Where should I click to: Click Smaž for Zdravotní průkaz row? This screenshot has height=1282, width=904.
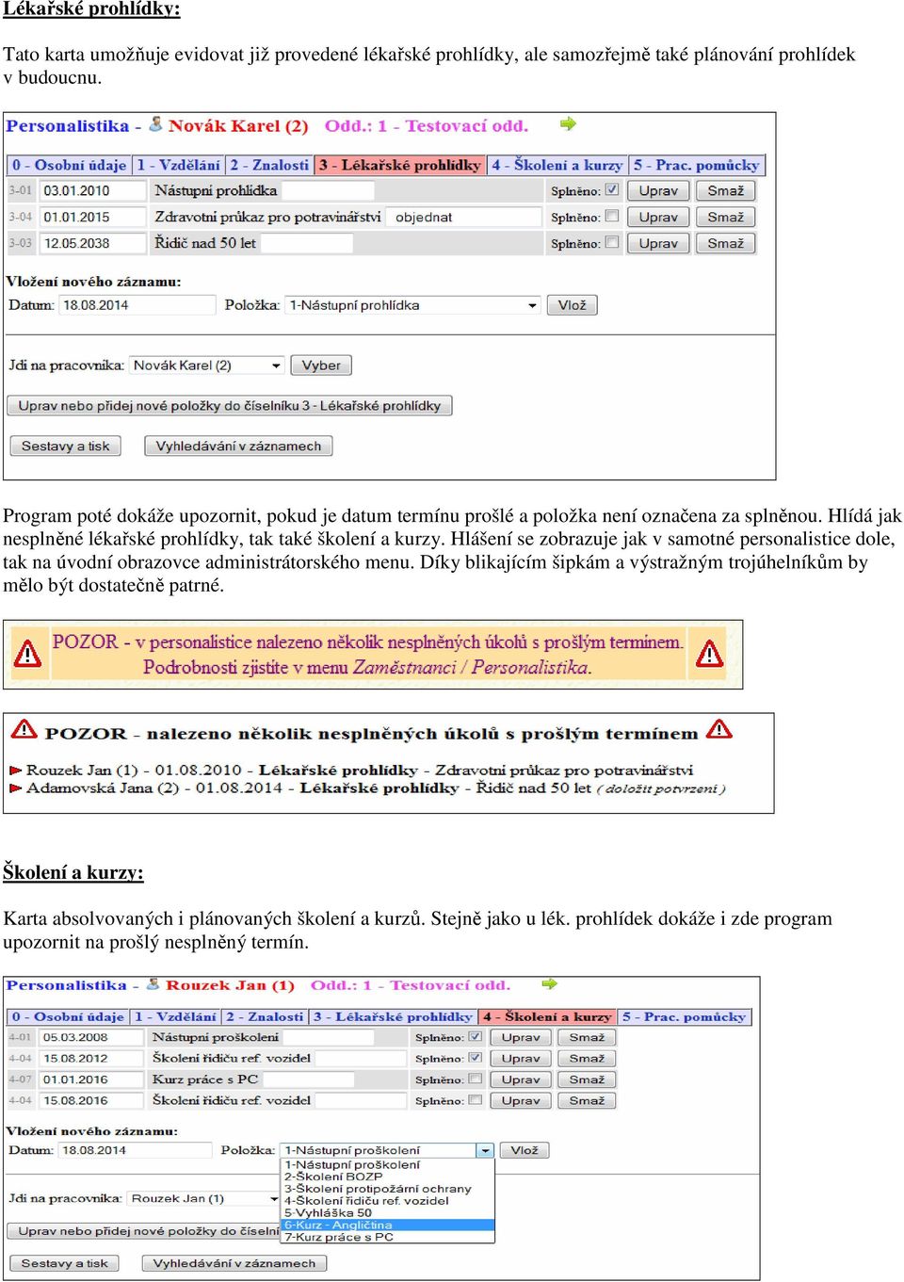coord(726,217)
